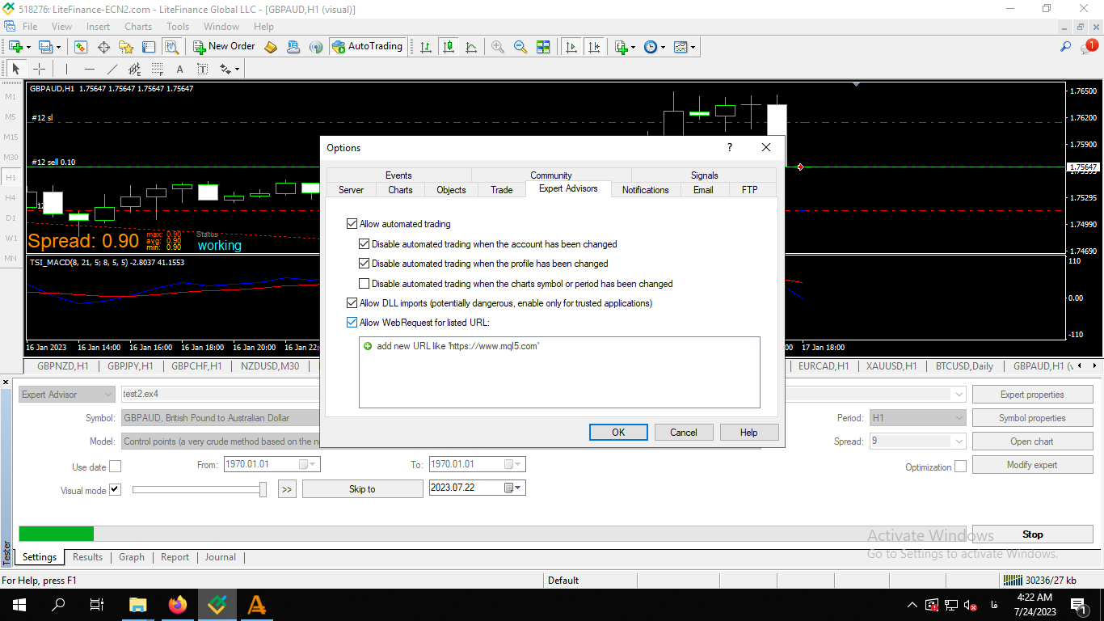Viewport: 1104px width, 621px height.
Task: Toggle chart shift icon
Action: [595, 47]
